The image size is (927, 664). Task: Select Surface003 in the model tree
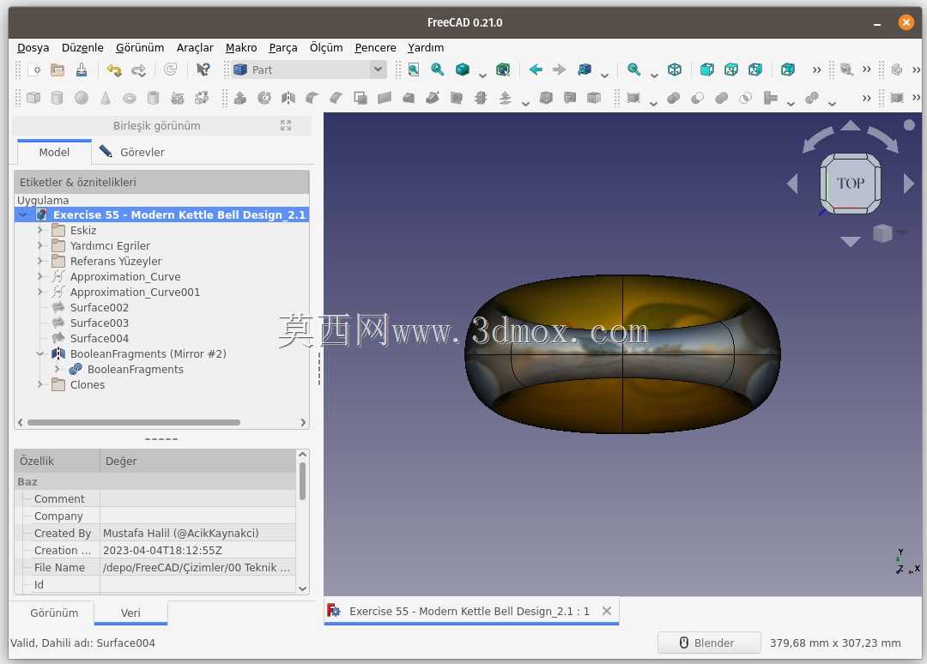coord(99,323)
